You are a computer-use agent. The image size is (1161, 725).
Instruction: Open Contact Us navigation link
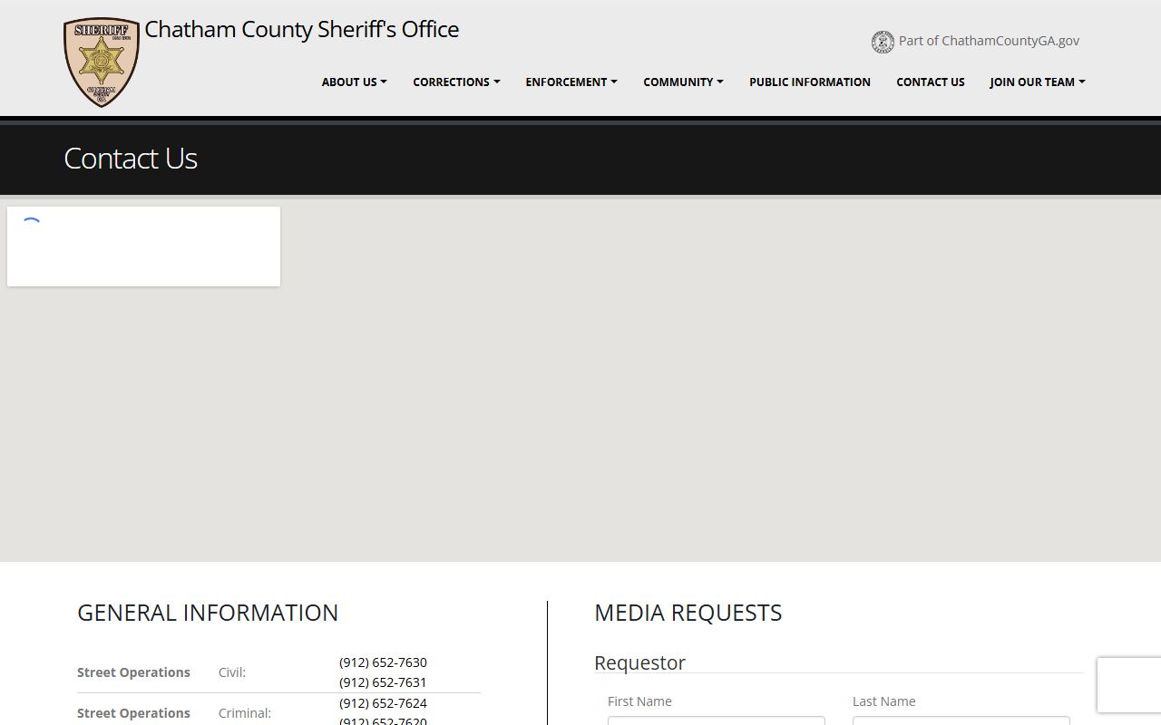[x=931, y=82]
